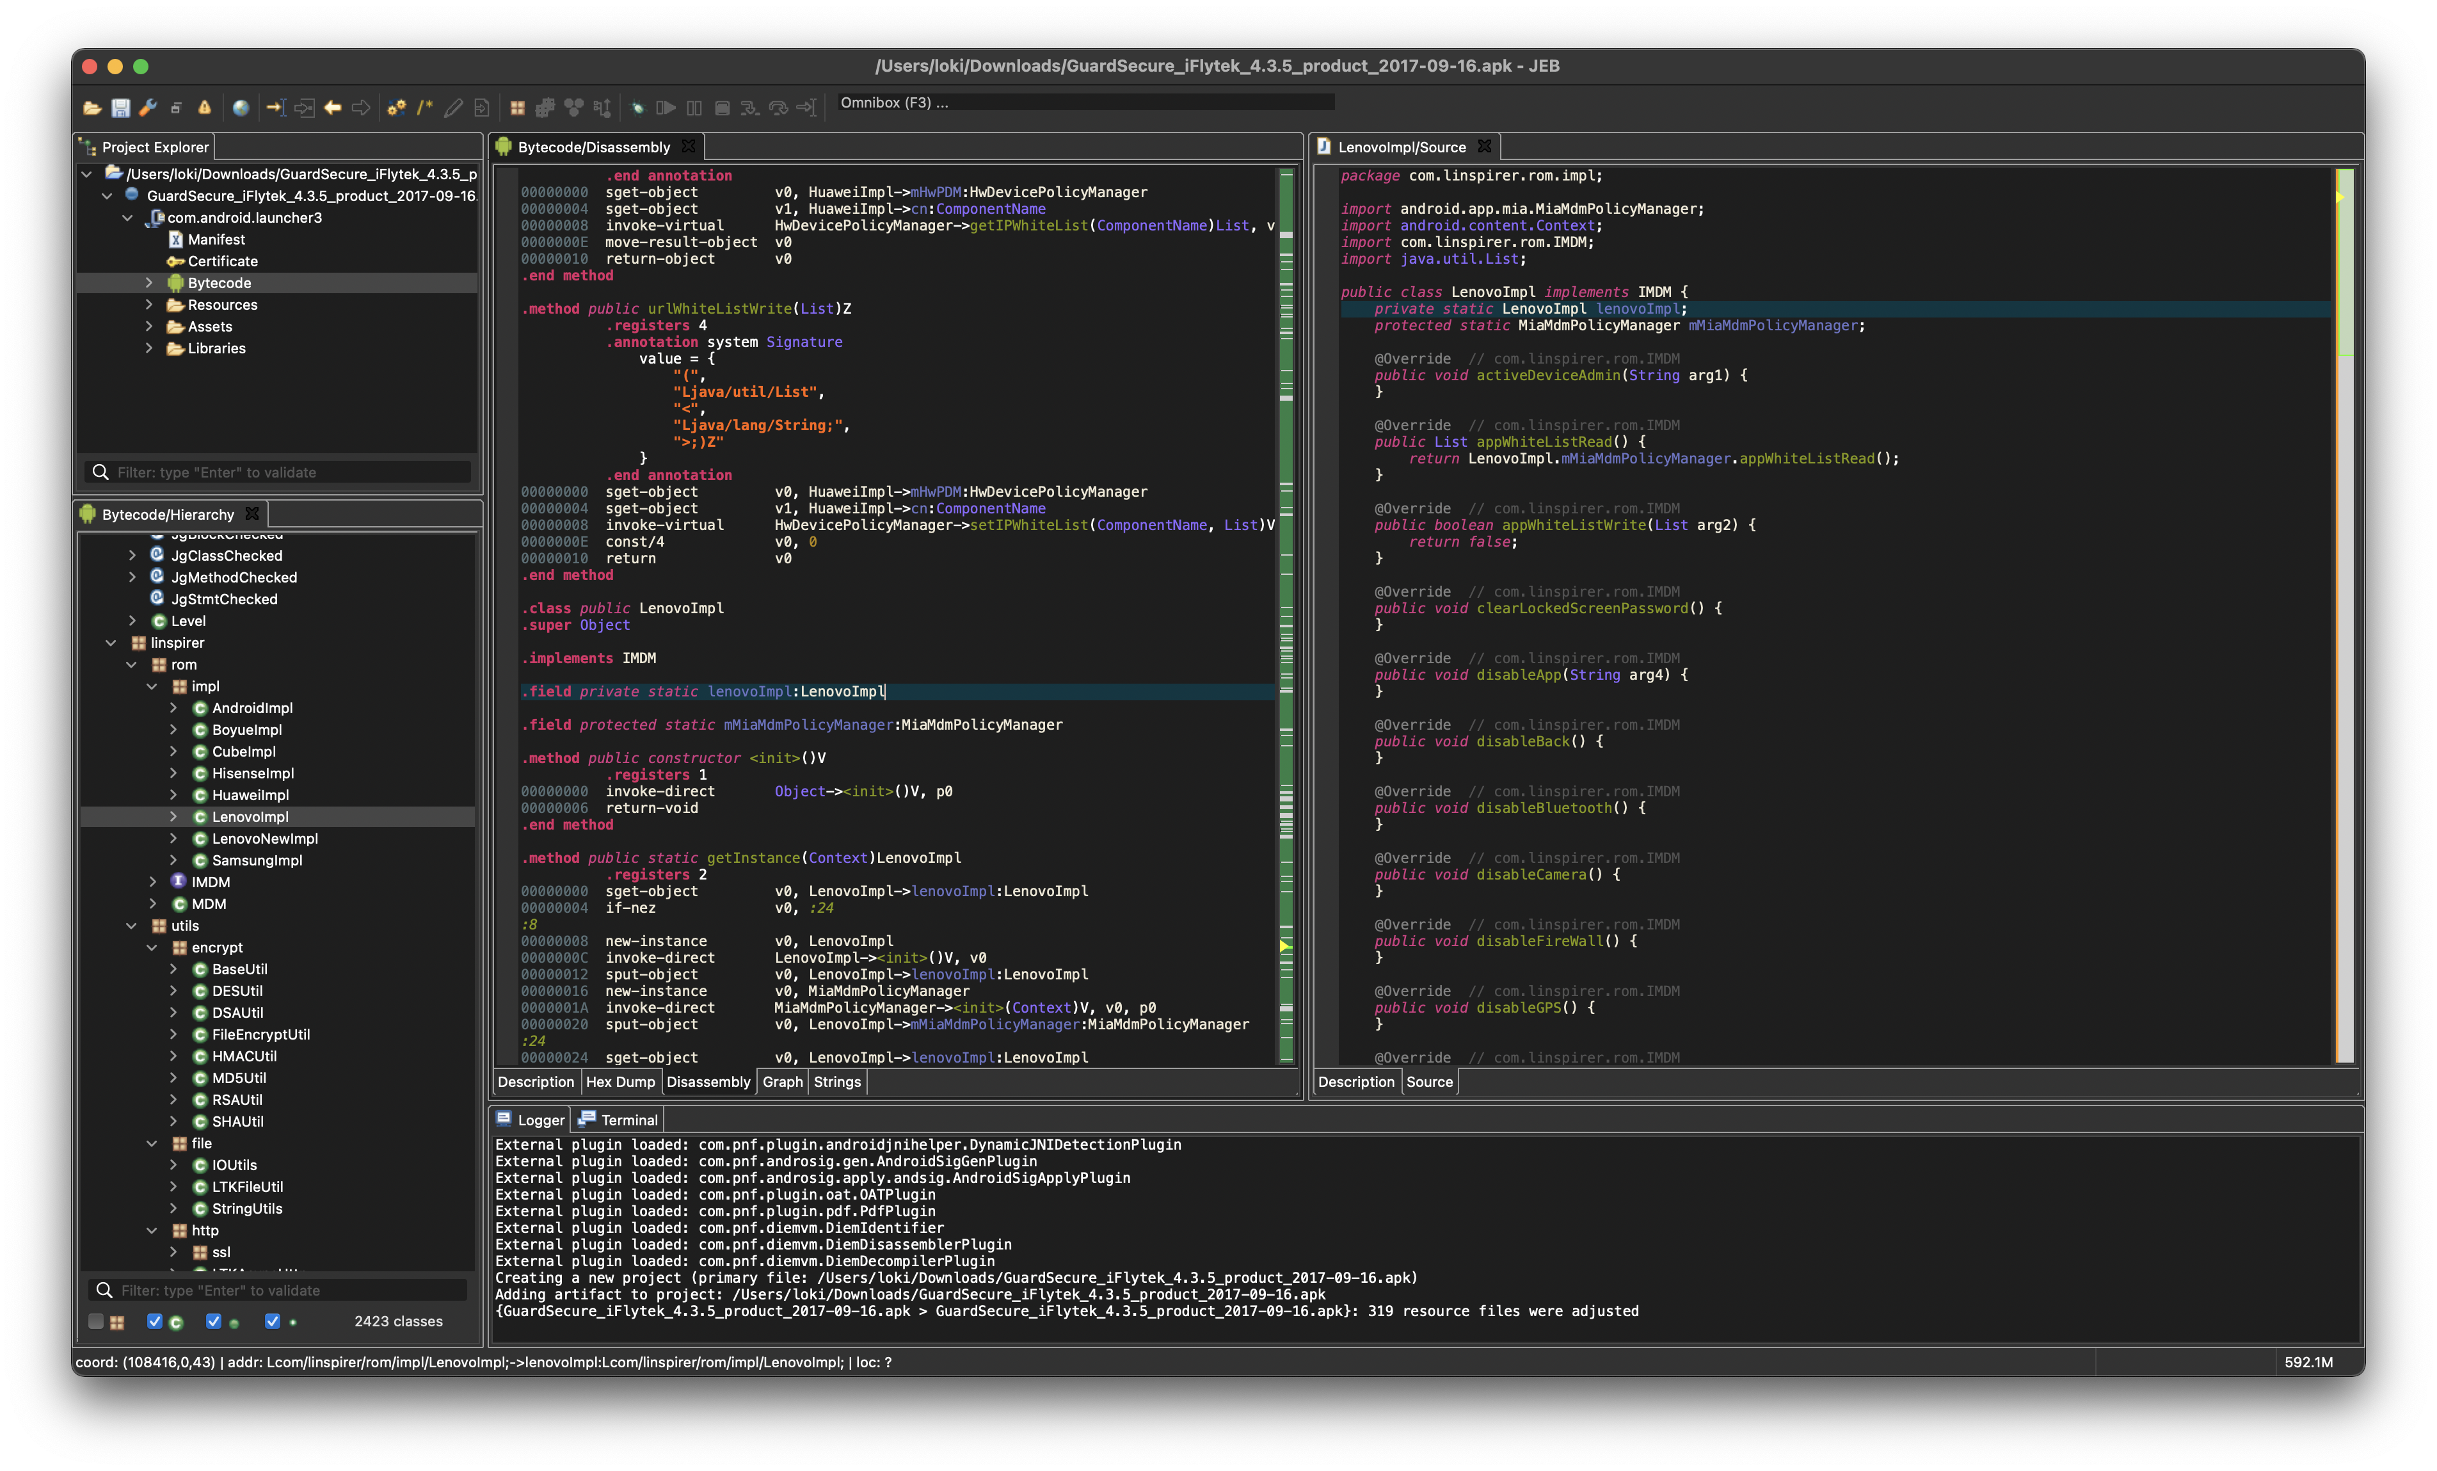Open the Strings tab
Viewport: 2437px width, 1471px height.
pyautogui.click(x=836, y=1081)
